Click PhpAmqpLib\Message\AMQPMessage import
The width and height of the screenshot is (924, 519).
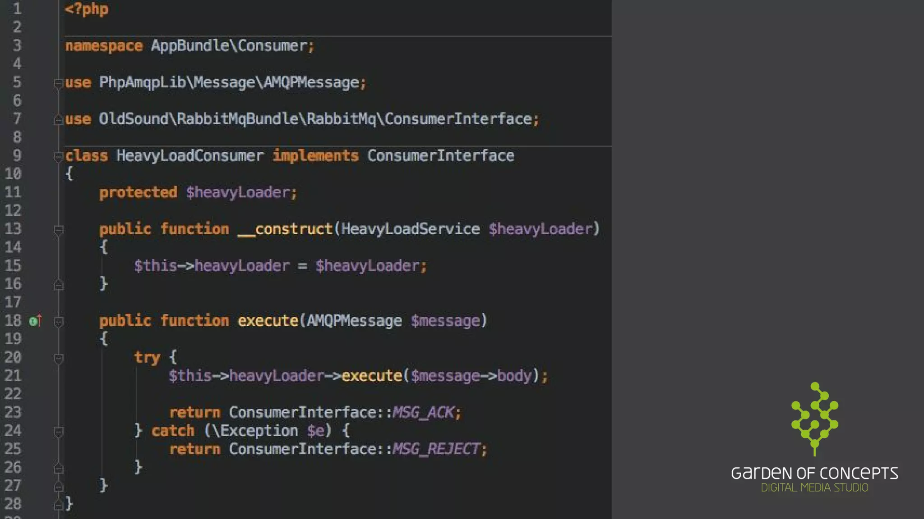point(229,83)
